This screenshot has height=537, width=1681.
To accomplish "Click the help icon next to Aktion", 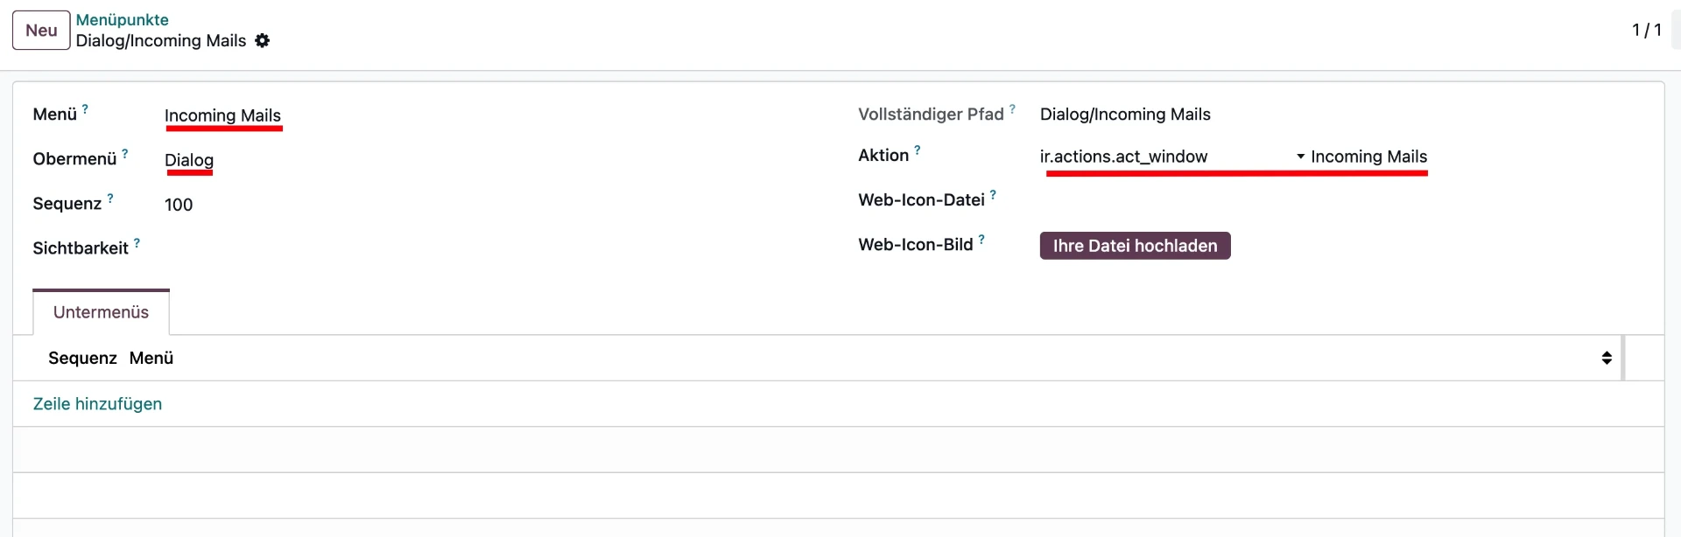I will (918, 149).
